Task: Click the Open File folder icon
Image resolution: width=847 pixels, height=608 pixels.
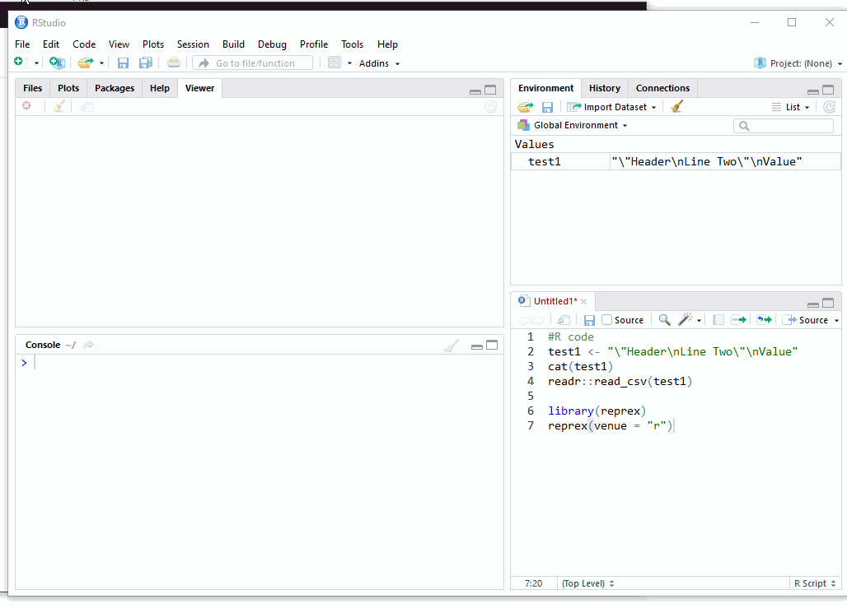Action: (x=86, y=63)
